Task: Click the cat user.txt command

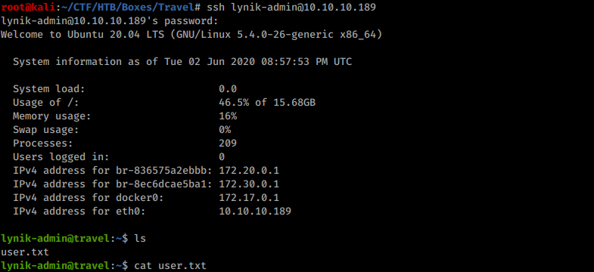Action: tap(170, 266)
